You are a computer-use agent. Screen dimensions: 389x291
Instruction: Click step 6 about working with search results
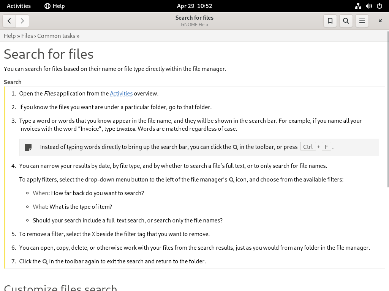pyautogui.click(x=194, y=248)
